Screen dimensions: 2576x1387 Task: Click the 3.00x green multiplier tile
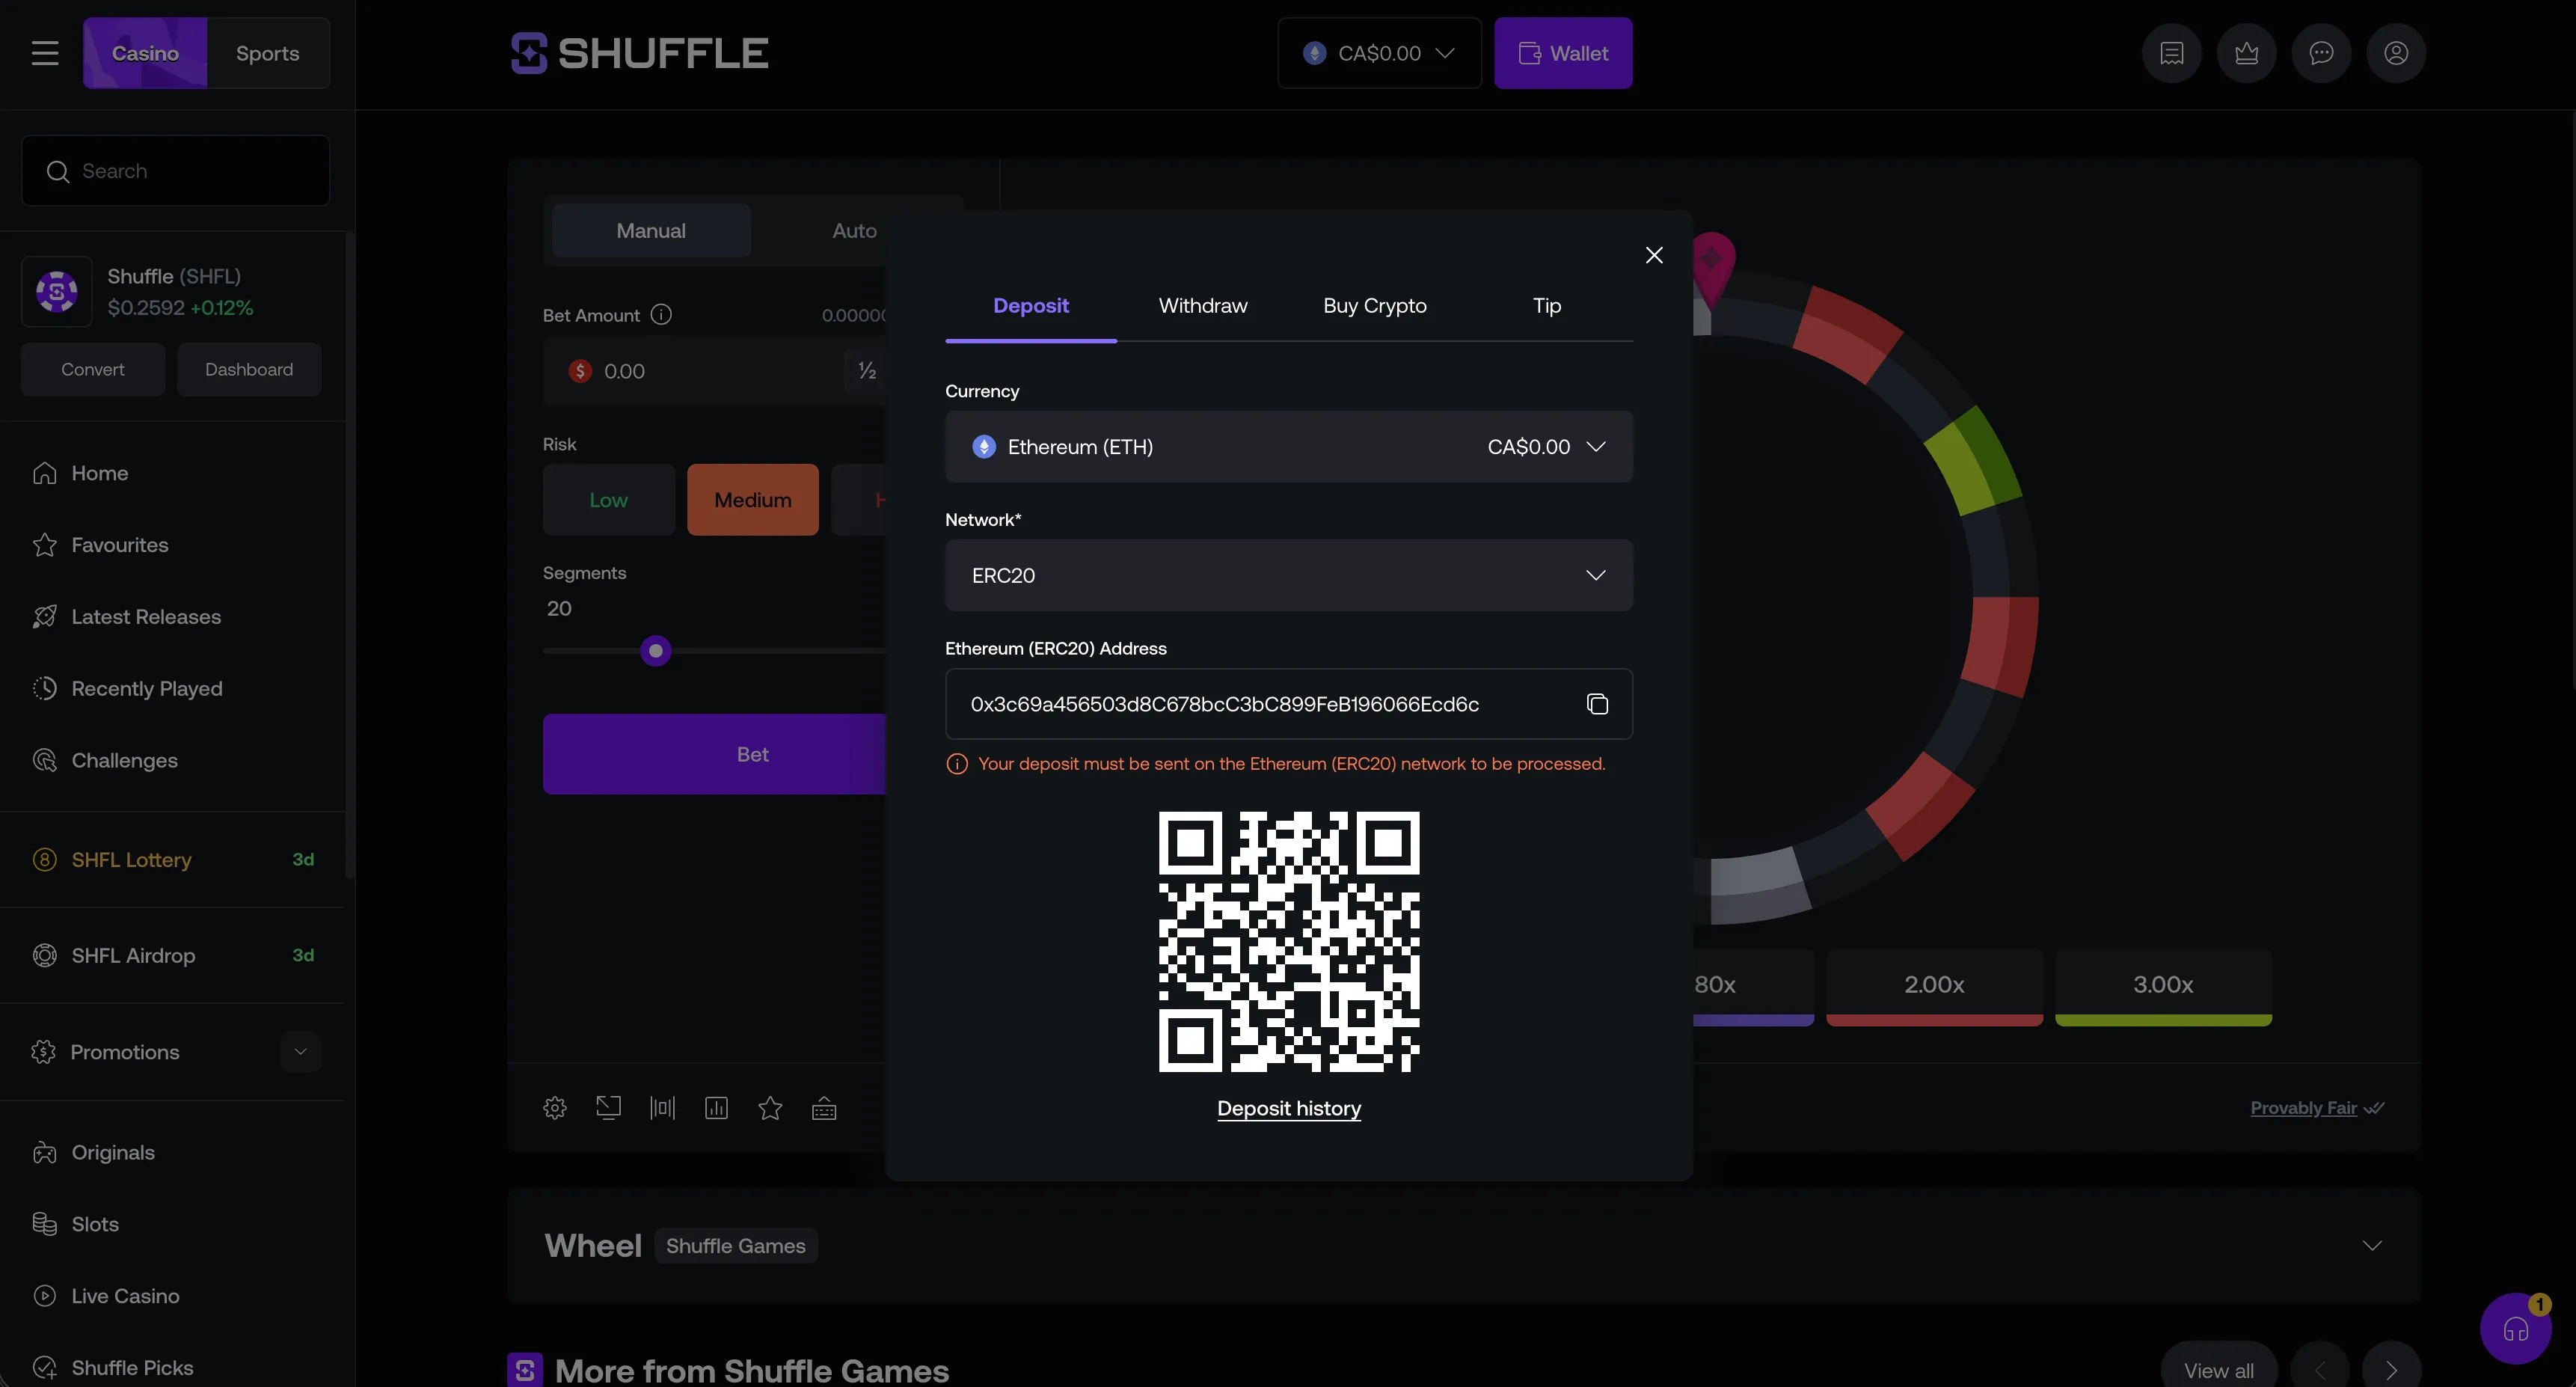pyautogui.click(x=2163, y=987)
